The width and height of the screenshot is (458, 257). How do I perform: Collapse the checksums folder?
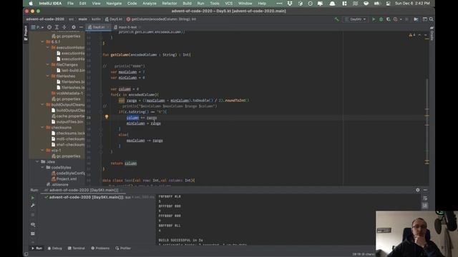tap(43, 127)
